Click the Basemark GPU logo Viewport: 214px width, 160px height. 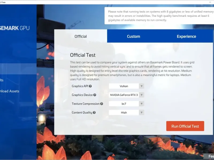(15, 28)
